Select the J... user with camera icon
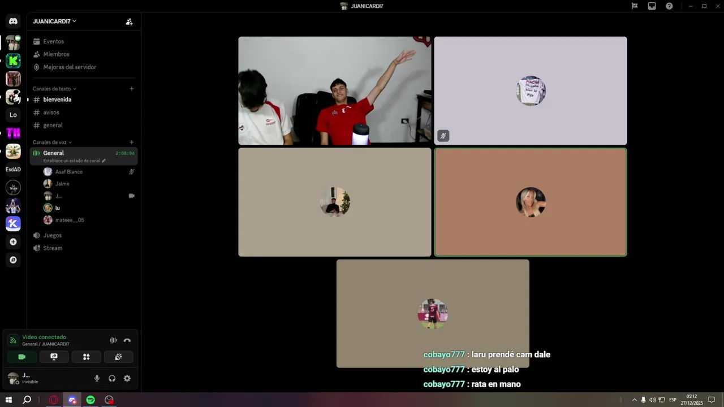The height and width of the screenshot is (407, 724). point(89,196)
